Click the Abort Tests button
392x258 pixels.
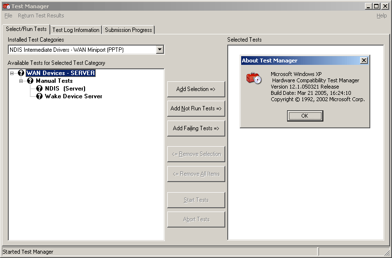[x=196, y=219]
